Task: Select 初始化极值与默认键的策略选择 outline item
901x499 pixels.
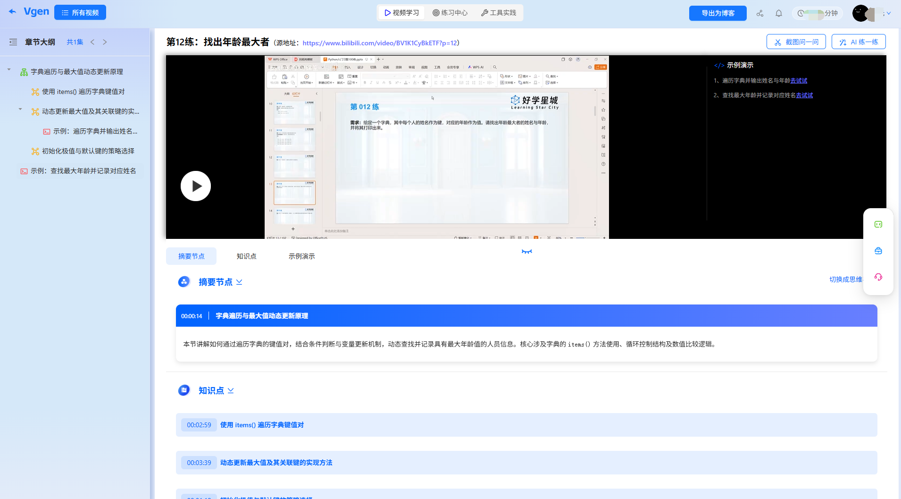Action: point(88,151)
